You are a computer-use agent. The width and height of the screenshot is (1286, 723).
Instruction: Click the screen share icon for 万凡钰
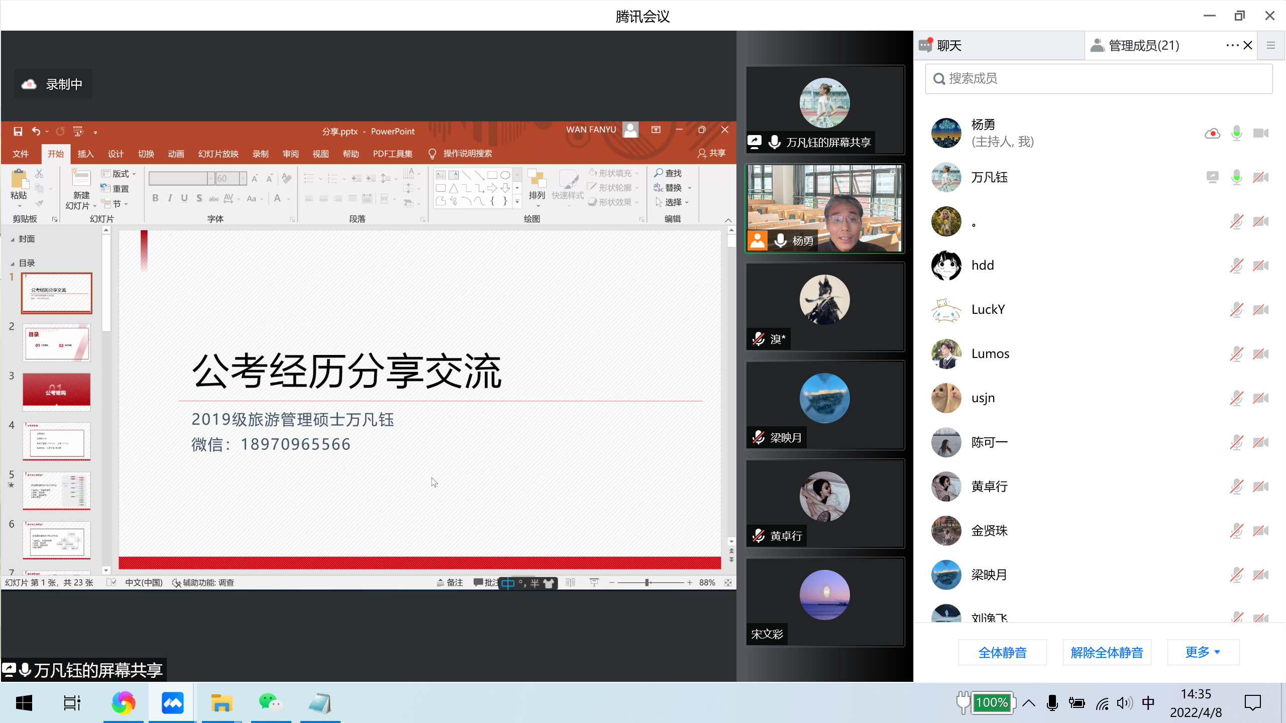1212,177
